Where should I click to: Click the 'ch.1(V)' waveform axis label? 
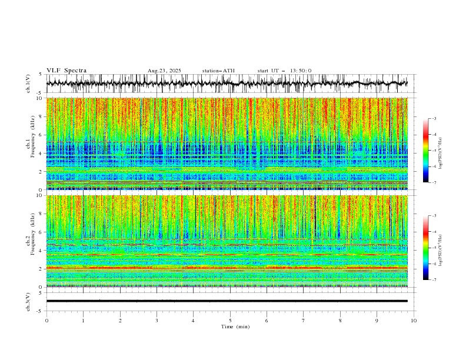[28, 84]
